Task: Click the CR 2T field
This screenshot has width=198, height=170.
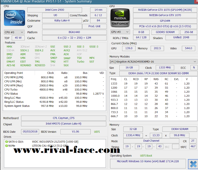Action: [193, 141]
